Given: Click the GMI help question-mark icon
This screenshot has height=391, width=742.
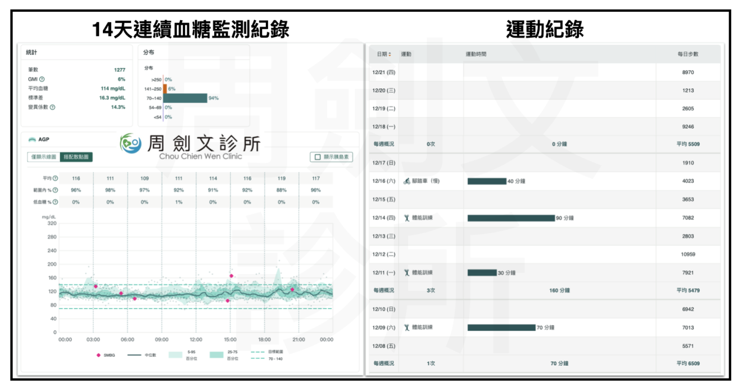Looking at the screenshot, I should (x=42, y=79).
